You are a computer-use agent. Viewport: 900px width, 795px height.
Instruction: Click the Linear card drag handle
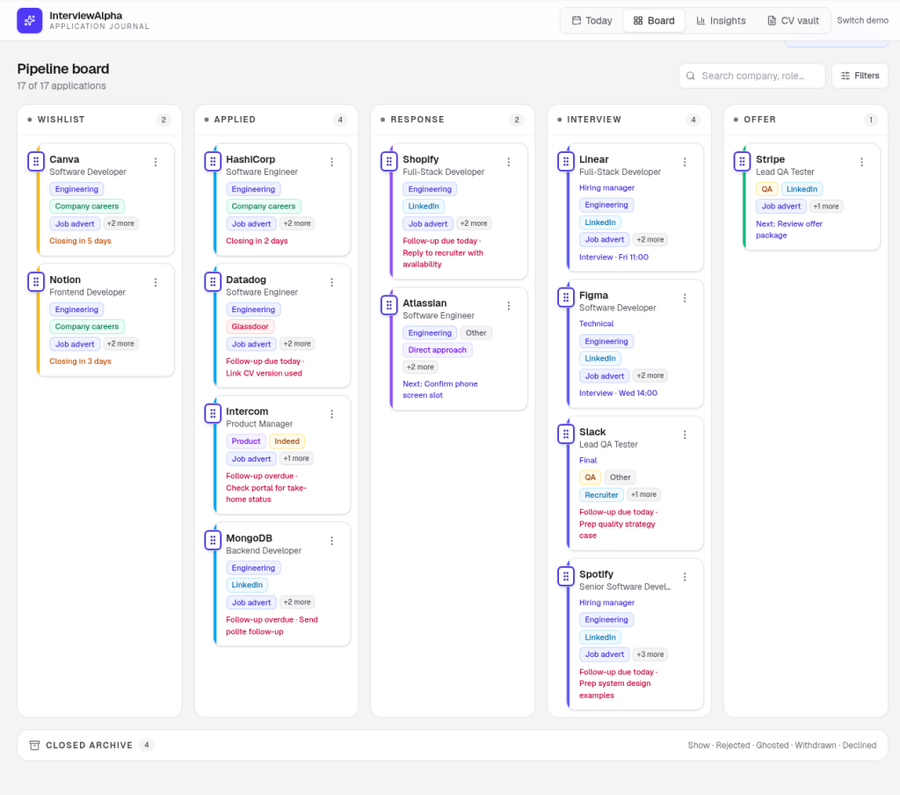[566, 162]
